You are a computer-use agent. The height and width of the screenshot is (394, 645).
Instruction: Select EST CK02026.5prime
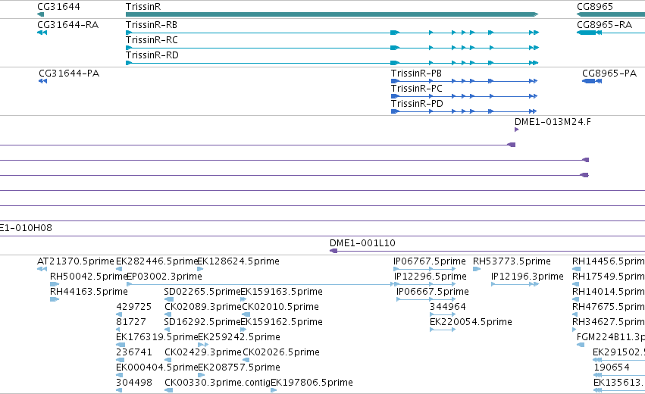pos(281,352)
